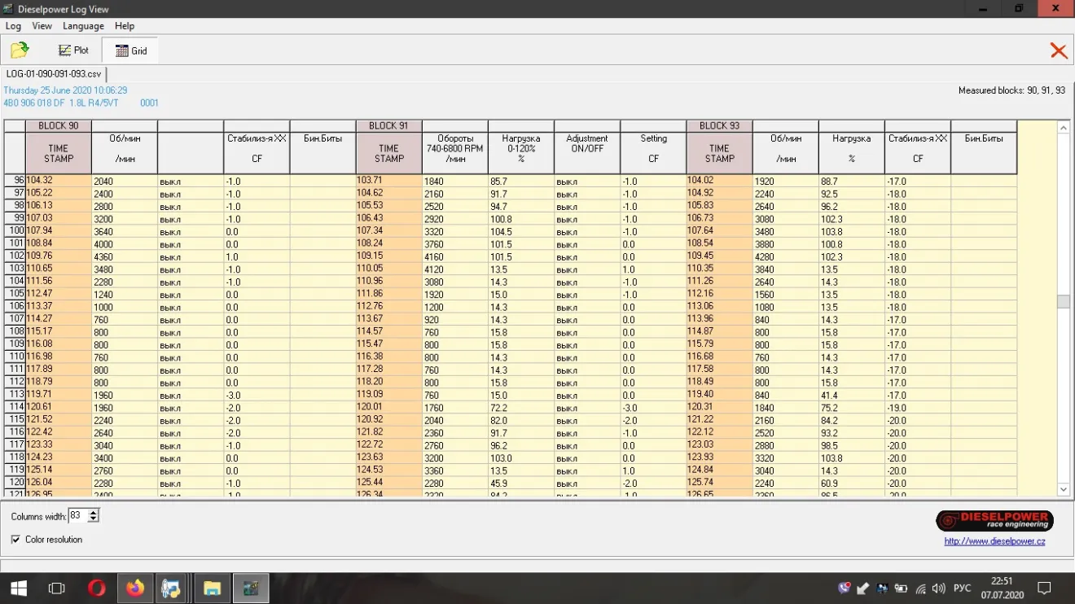Click the Thursday 25 June 2020 date text
Screen dimensions: 1075x604
click(65, 90)
